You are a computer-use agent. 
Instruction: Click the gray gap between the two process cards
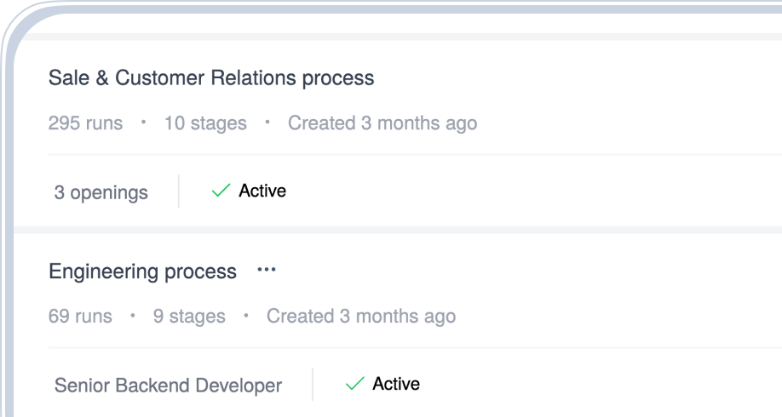392,230
